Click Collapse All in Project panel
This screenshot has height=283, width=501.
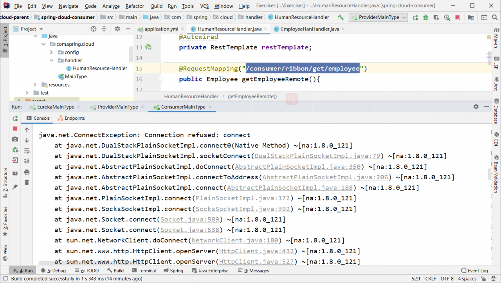[104, 29]
